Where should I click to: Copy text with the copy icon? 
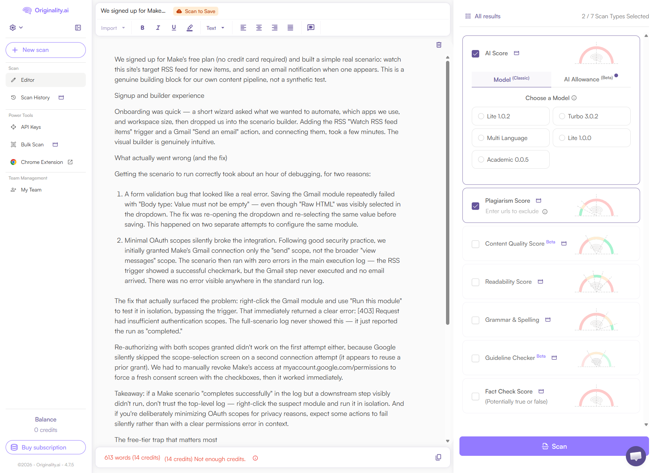click(x=439, y=457)
